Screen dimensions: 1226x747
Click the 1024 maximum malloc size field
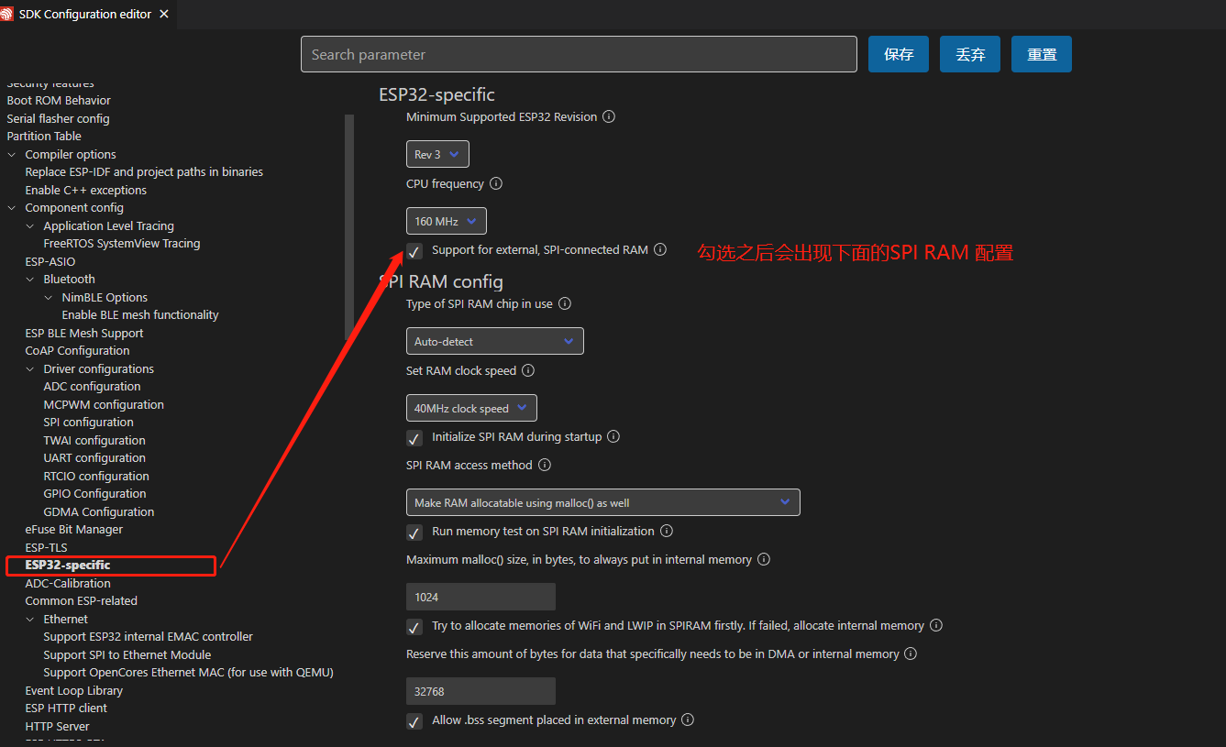[x=480, y=597]
